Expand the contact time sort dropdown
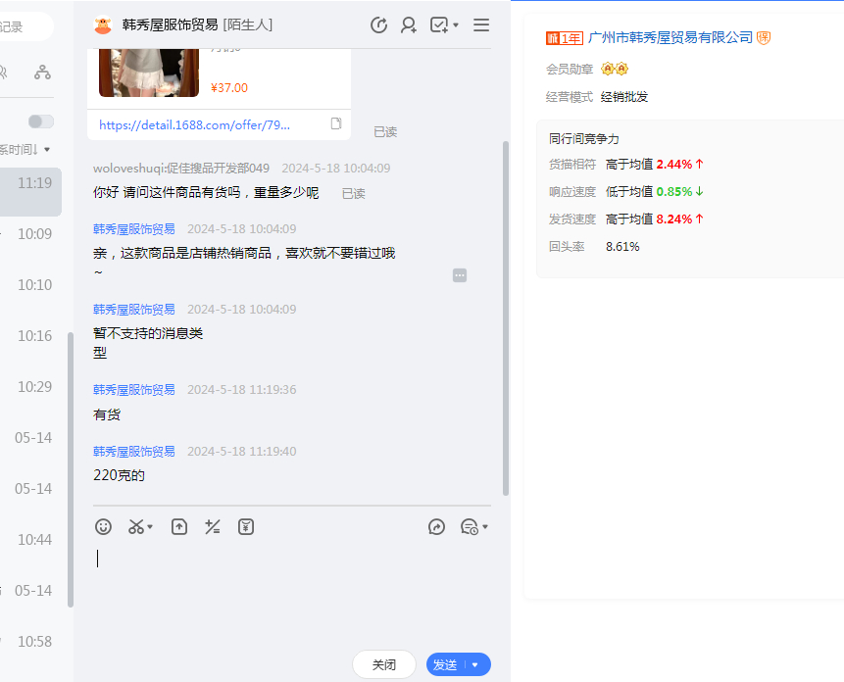The image size is (844, 682). 46,150
